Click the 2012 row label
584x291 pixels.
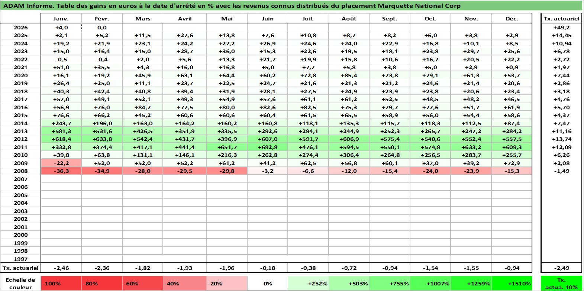tap(21, 139)
